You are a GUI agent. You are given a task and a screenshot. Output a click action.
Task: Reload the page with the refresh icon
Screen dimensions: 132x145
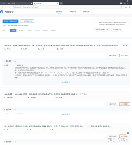click(x=10, y=7)
